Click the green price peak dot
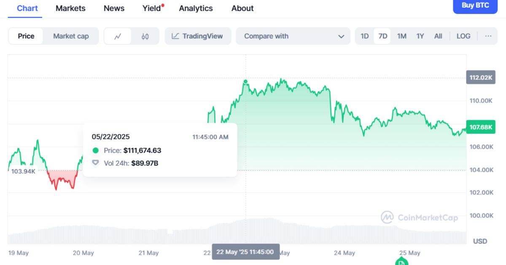This screenshot has height=265, width=506. tap(245, 81)
